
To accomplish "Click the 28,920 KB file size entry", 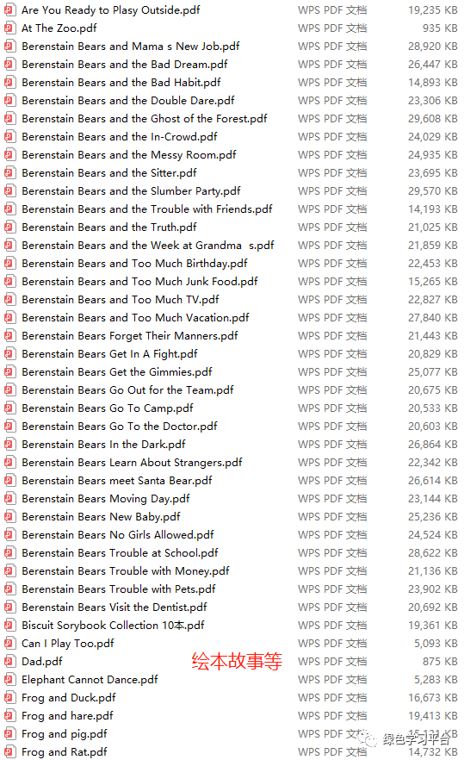I will (x=432, y=47).
